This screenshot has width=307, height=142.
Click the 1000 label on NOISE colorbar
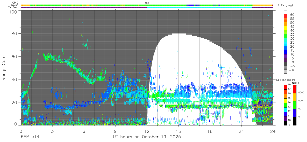click(x=300, y=100)
